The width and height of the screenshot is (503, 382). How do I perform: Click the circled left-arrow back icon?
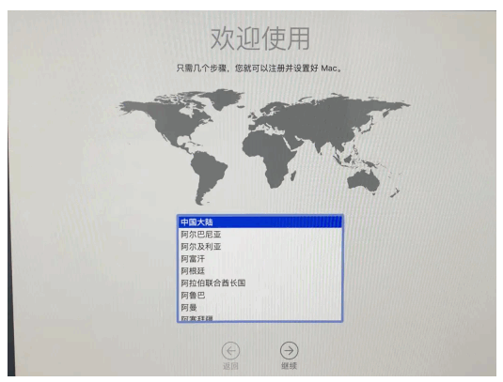coord(230,351)
